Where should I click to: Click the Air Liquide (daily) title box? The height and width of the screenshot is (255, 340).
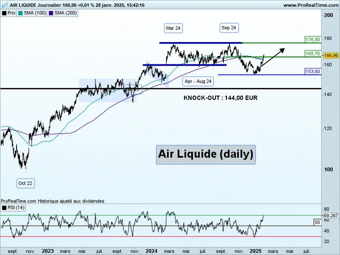coord(206,154)
